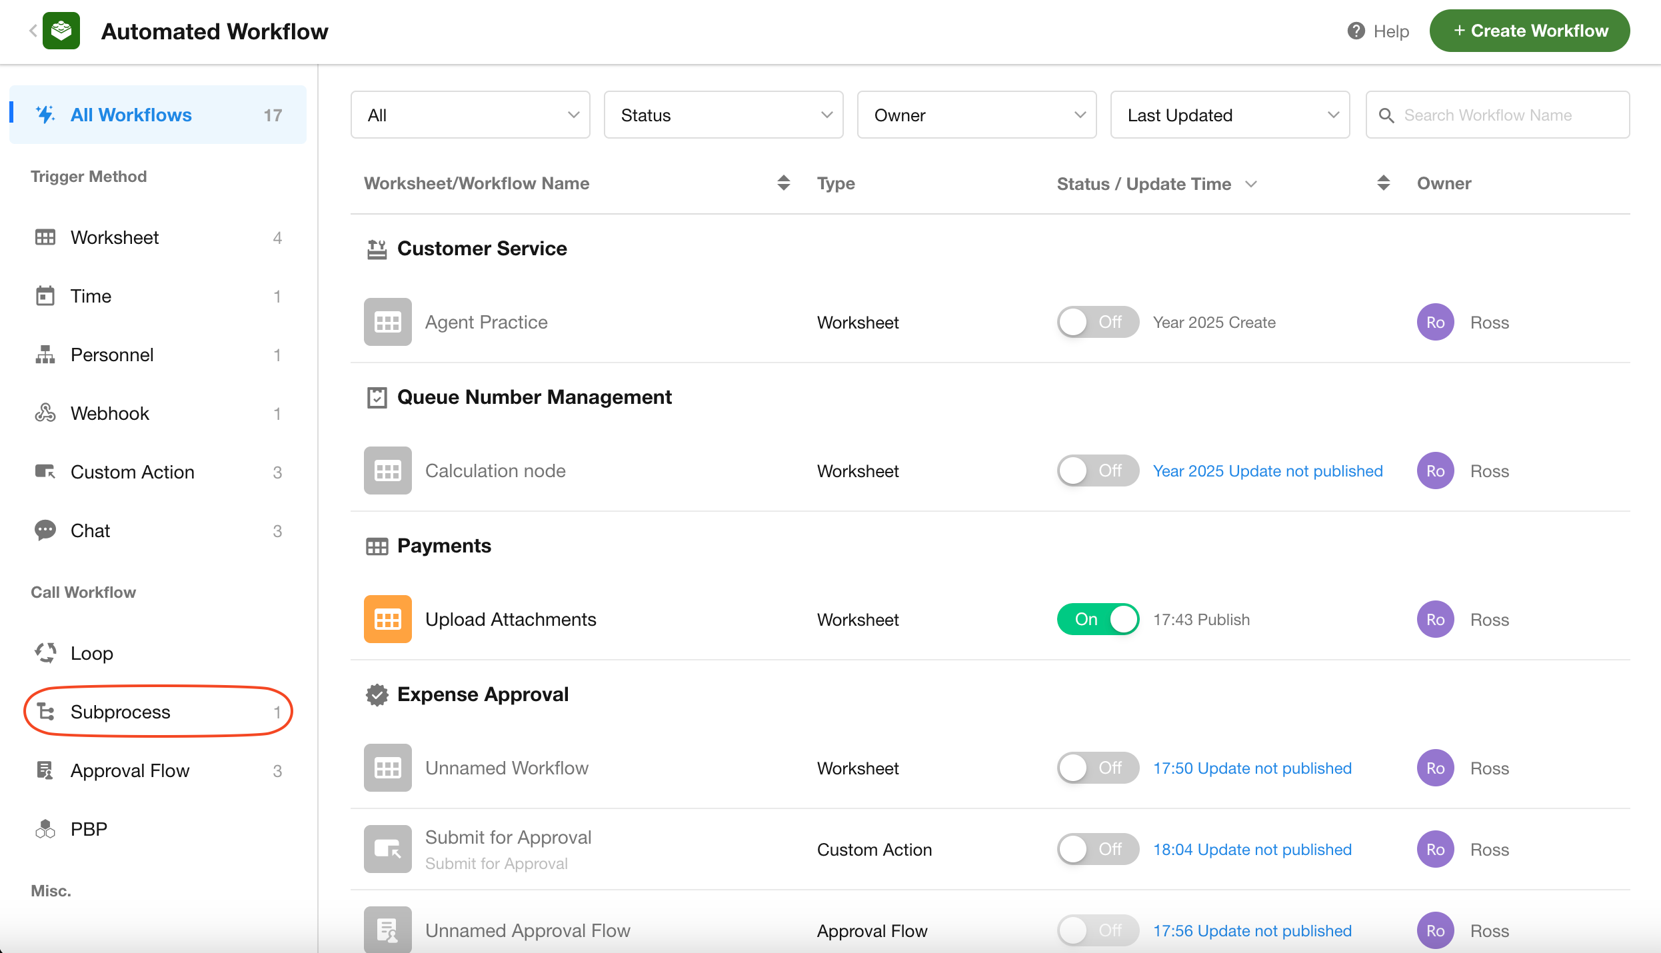Click the Search Workflow Name field

(1506, 115)
